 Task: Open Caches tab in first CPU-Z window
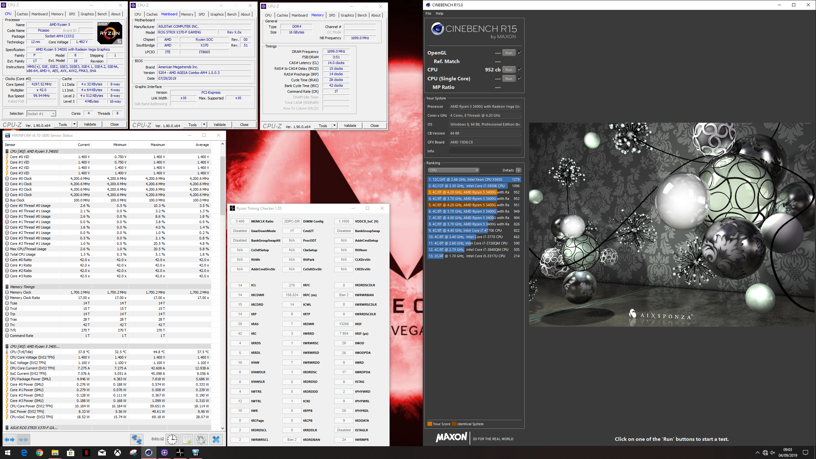[22, 14]
